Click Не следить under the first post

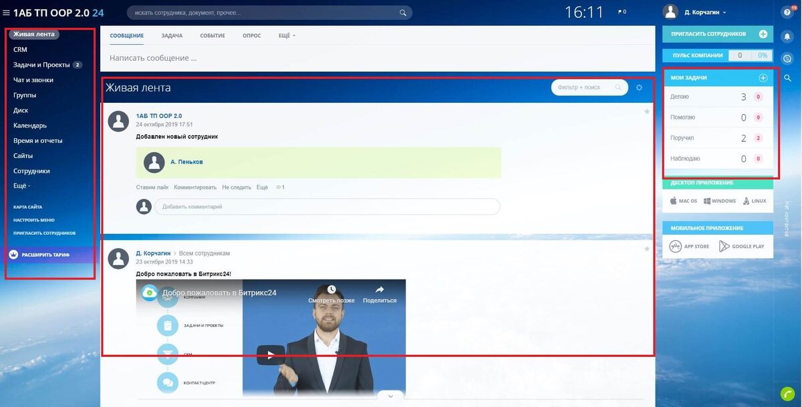[x=237, y=187]
